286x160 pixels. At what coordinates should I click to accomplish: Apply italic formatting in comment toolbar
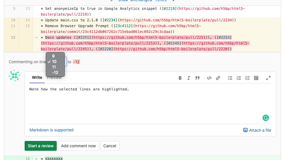[x=189, y=78]
